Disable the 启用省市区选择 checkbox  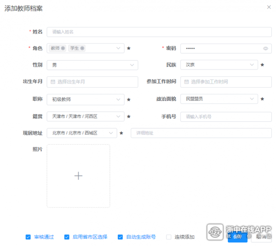pos(67,237)
